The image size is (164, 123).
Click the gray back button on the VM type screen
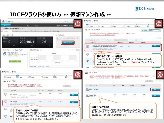pyautogui.click(x=67, y=86)
